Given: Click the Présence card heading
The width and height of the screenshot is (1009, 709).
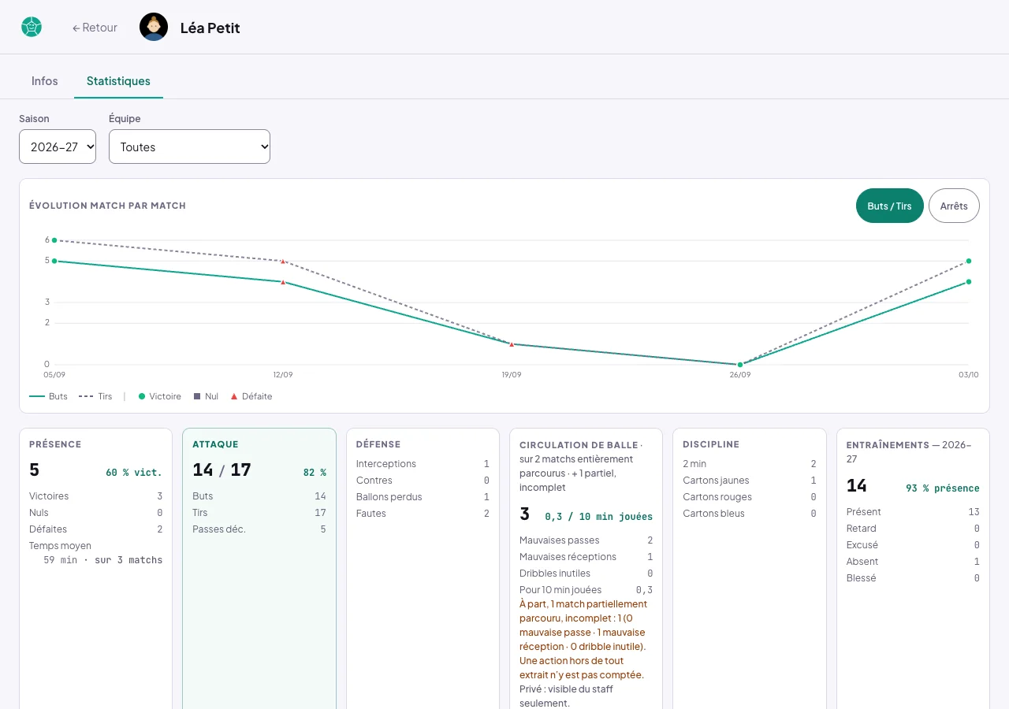Looking at the screenshot, I should pyautogui.click(x=55, y=444).
